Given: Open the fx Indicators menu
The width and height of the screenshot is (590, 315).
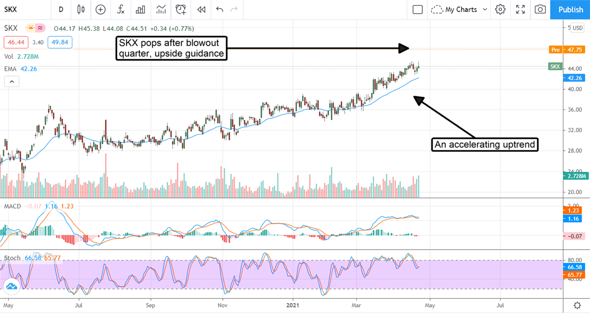Looking at the screenshot, I should coord(120,9).
